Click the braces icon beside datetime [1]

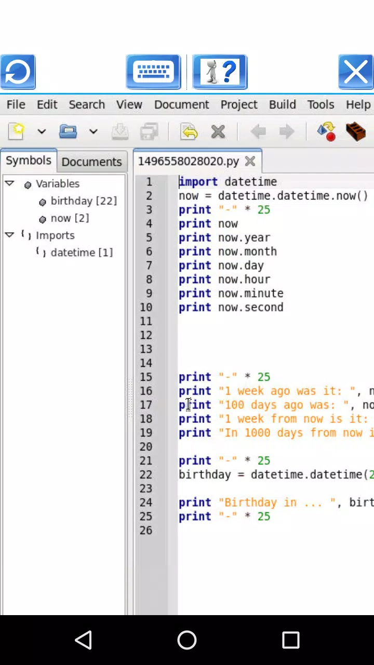41,252
